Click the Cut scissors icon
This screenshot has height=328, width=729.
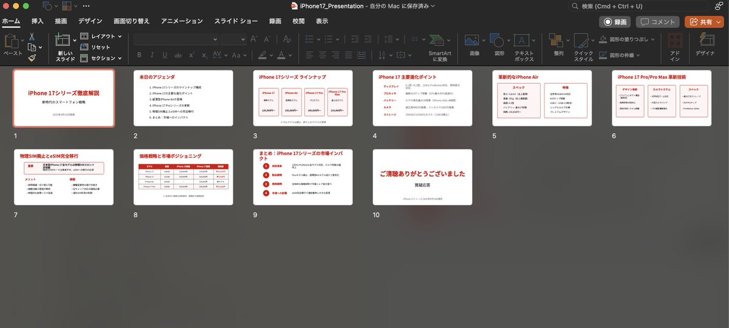point(32,36)
